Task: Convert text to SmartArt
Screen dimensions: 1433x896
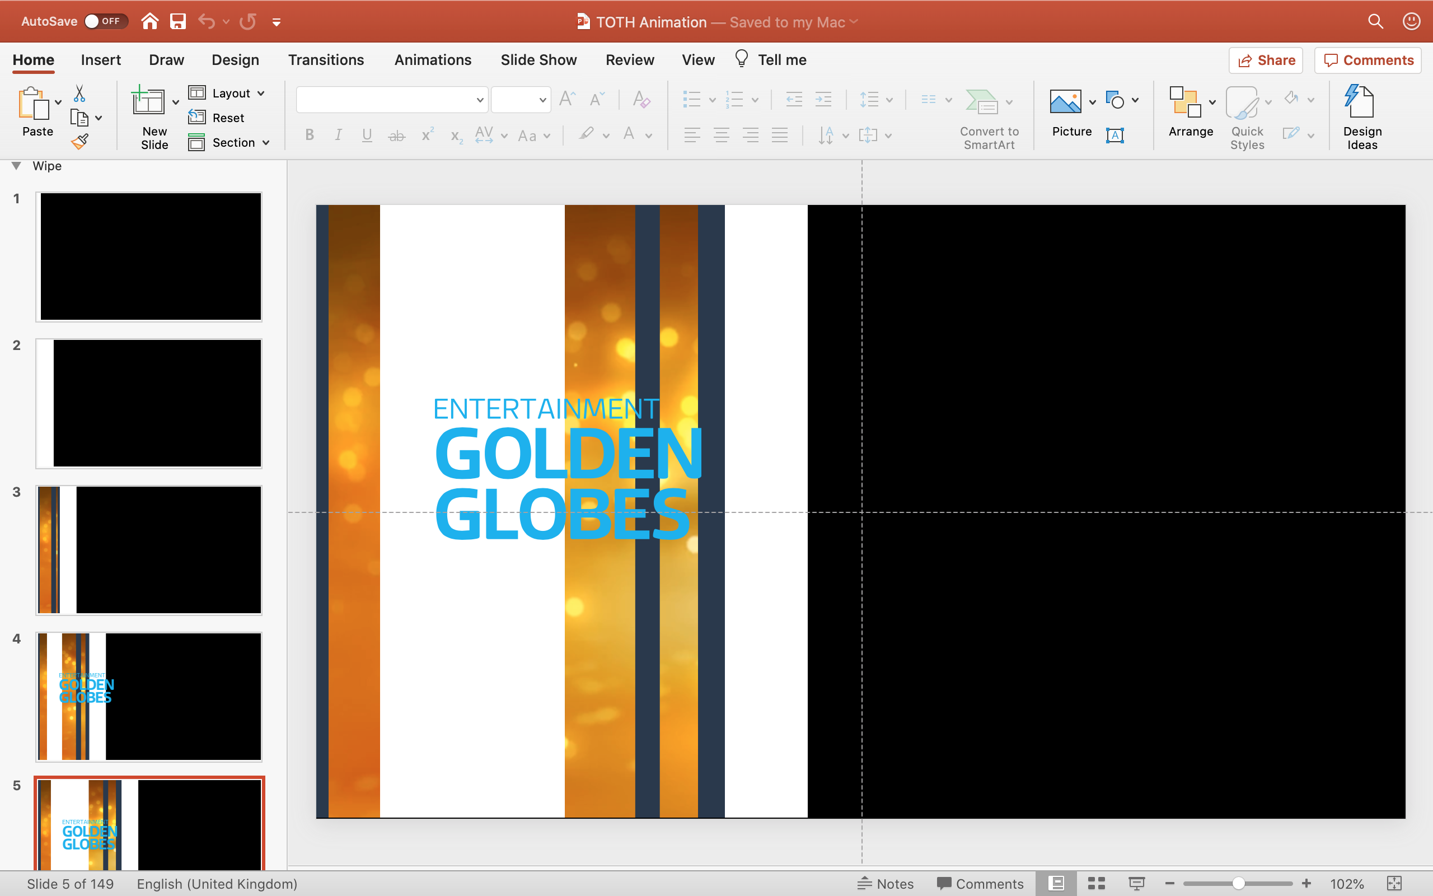Action: 989,119
